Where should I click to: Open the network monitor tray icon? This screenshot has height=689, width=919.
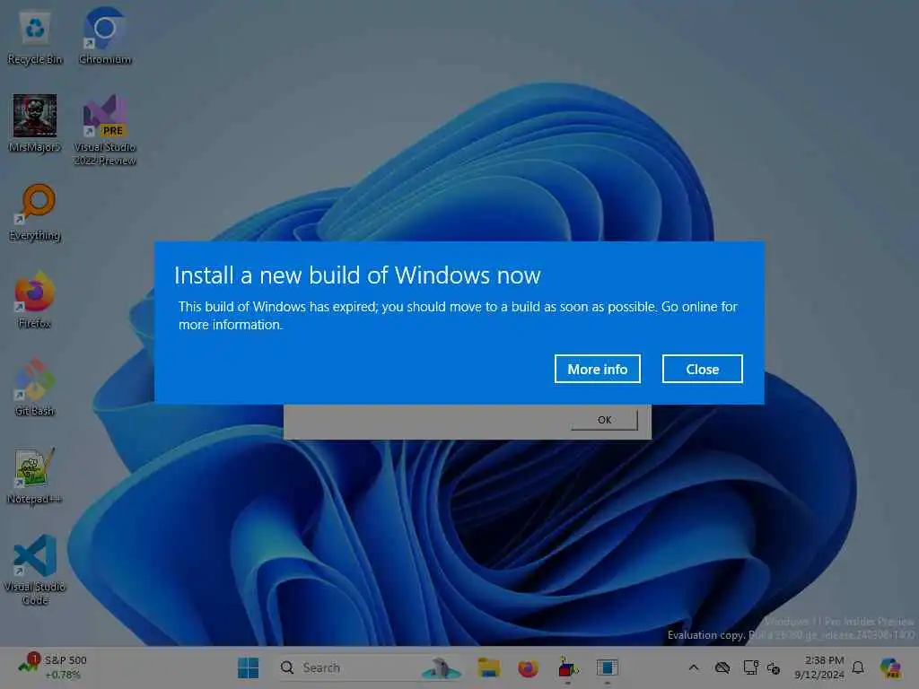point(750,667)
